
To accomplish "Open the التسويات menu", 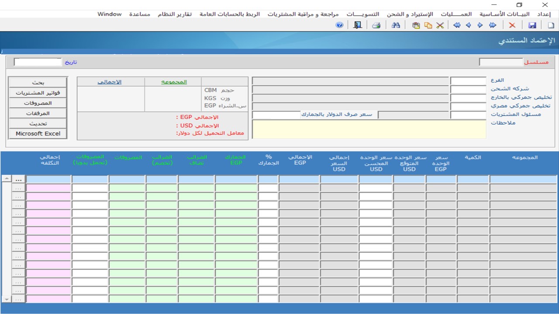I will pyautogui.click(x=363, y=14).
